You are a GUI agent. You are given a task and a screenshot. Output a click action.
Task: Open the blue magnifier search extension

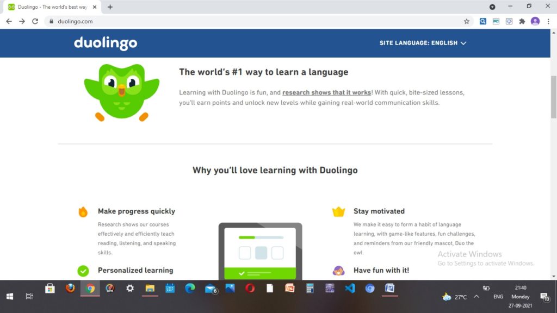click(x=483, y=21)
